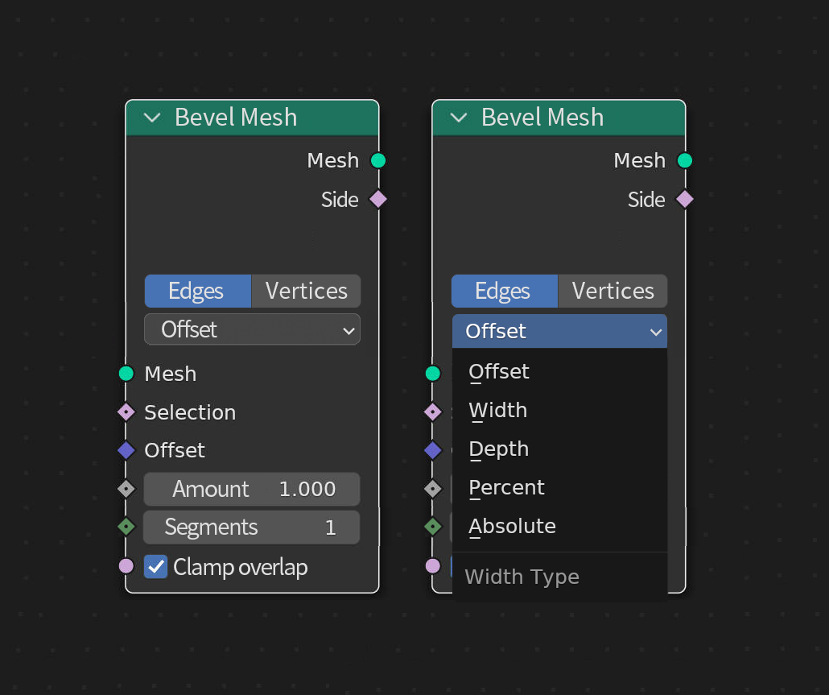Click the pink circle Clamp socket on the right node

(433, 566)
